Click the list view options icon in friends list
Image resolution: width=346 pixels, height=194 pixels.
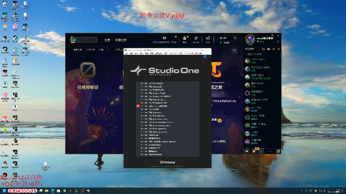pos(274,49)
